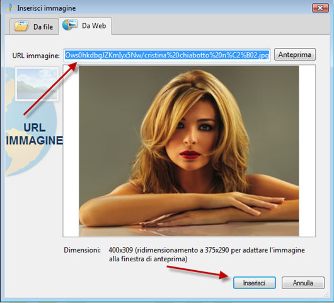The width and height of the screenshot is (334, 303).
Task: Switch to the Da file tab
Action: tap(34, 27)
